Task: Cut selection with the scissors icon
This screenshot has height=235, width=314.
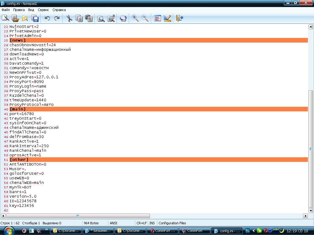Action: tap(69, 18)
